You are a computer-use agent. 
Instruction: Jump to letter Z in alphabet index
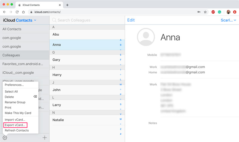121,129
